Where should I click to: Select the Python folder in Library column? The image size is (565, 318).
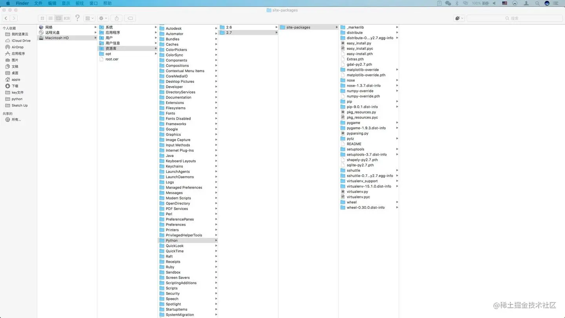pos(188,240)
